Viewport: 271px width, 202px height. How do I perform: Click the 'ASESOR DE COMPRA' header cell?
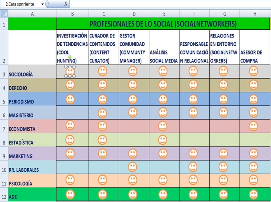point(255,48)
